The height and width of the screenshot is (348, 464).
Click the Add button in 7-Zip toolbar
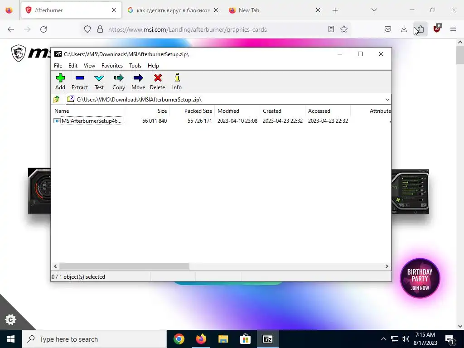tap(60, 82)
